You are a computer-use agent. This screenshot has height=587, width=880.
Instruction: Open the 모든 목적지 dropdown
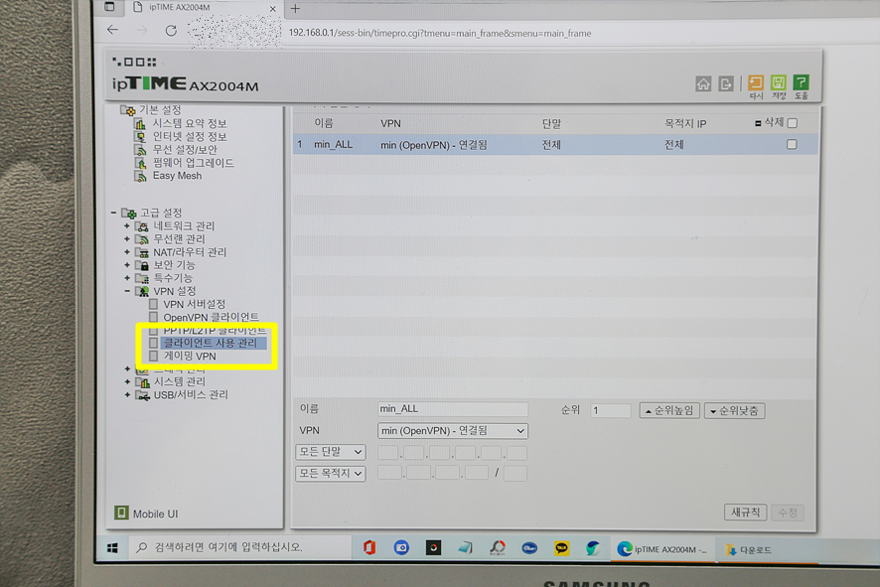click(x=331, y=474)
